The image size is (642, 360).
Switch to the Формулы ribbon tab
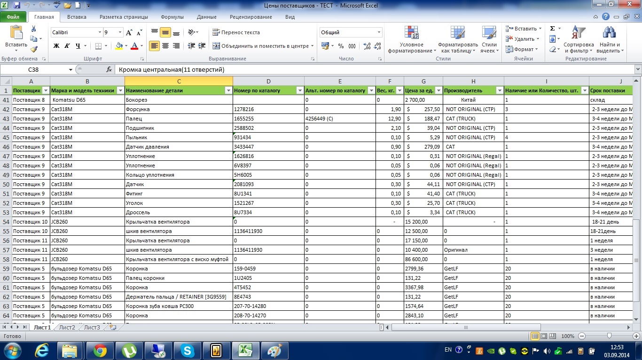pyautogui.click(x=172, y=17)
